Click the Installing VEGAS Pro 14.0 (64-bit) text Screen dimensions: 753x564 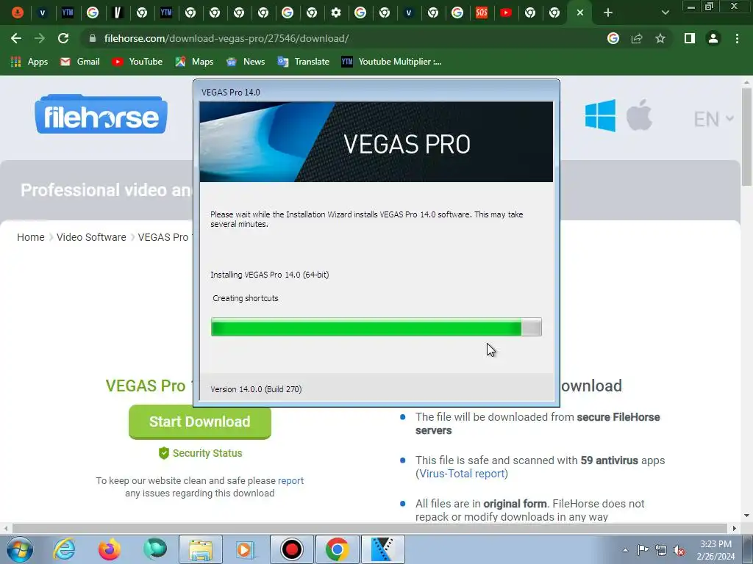click(x=269, y=275)
